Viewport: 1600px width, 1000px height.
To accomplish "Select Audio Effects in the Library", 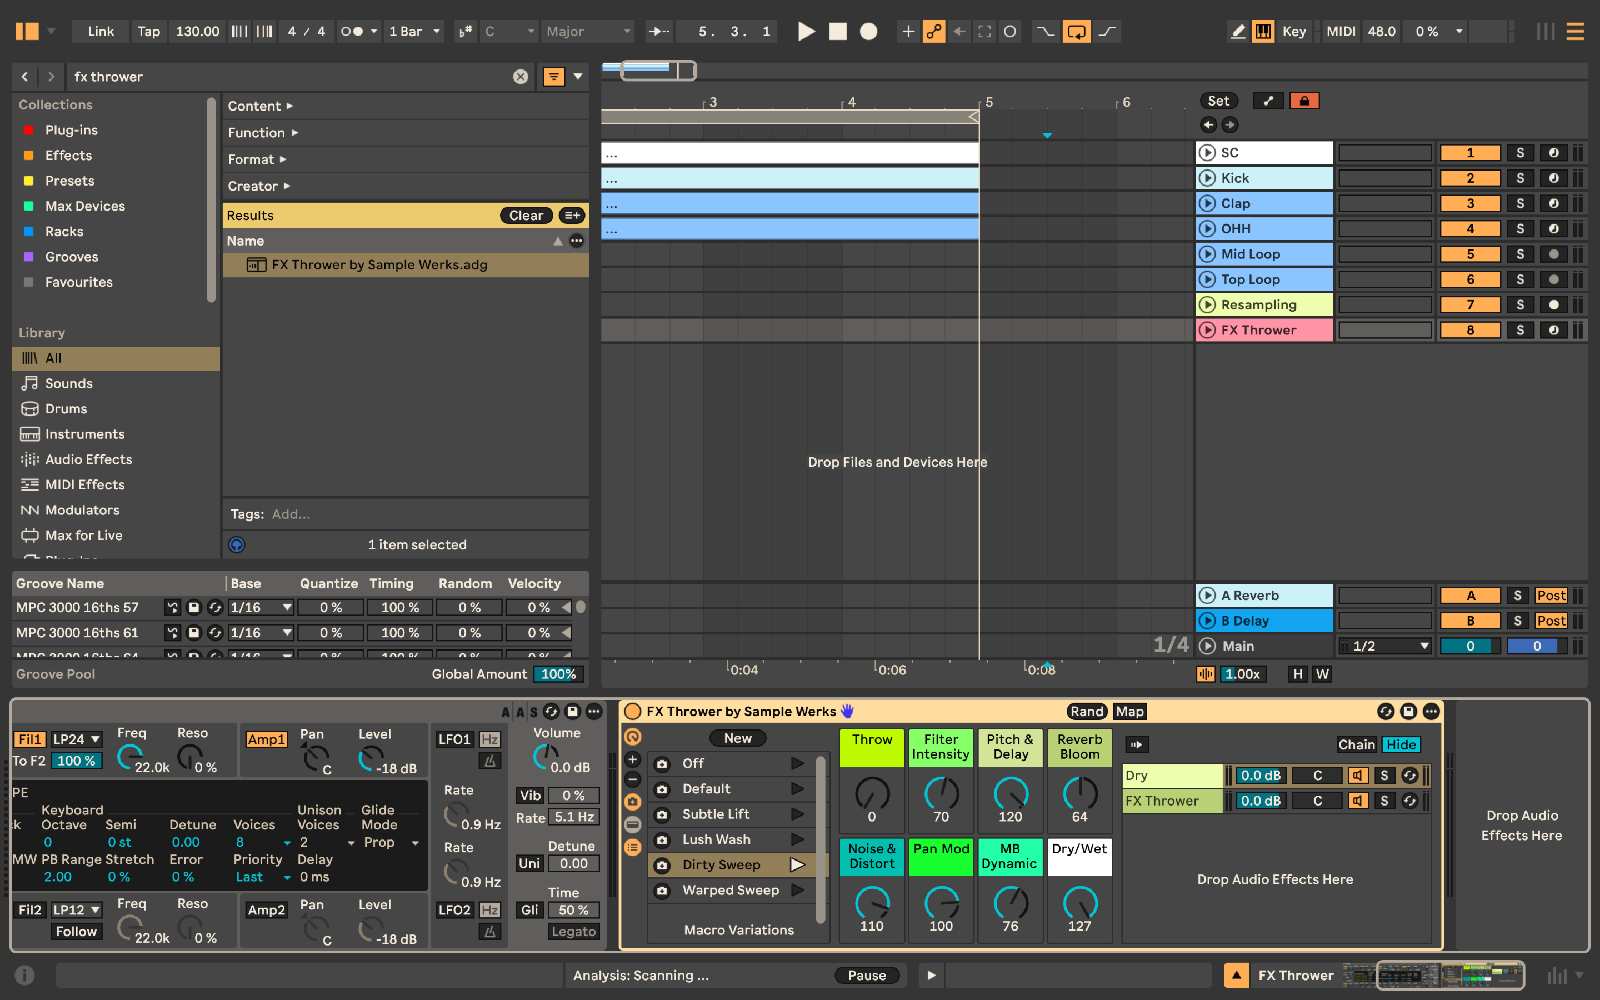I will 88,459.
